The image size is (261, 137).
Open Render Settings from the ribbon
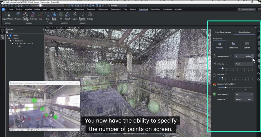click(25, 16)
